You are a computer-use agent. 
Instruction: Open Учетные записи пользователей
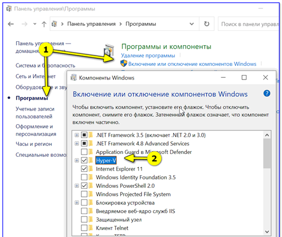tap(35, 113)
